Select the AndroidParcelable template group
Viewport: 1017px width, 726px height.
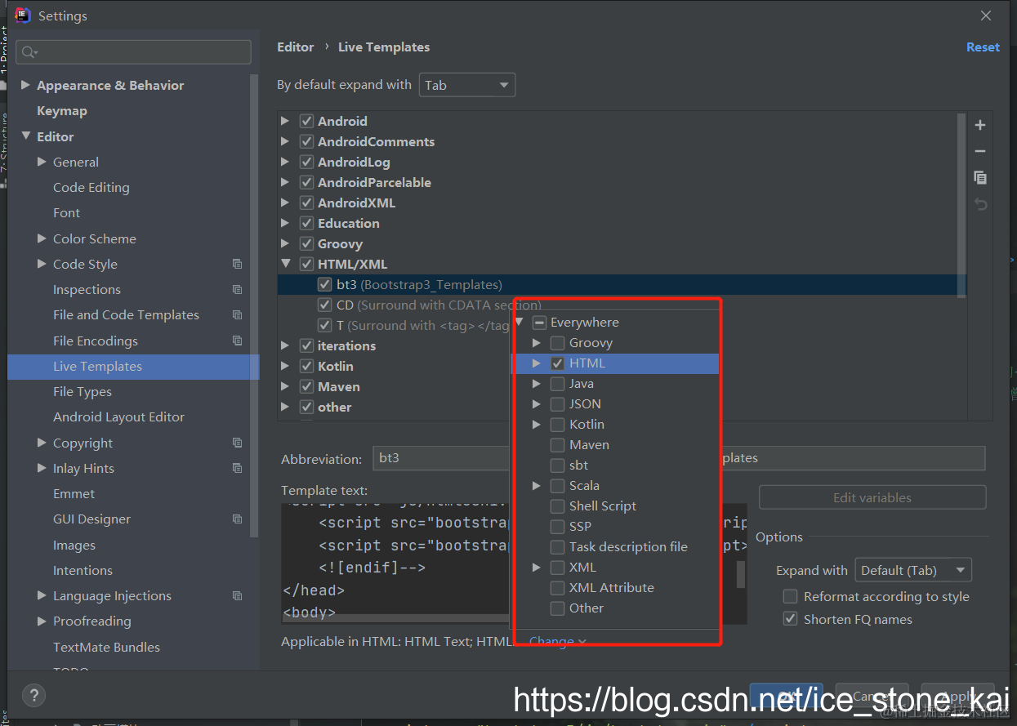(374, 182)
